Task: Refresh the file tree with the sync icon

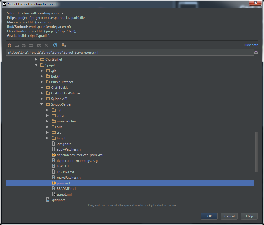Action: (55, 45)
